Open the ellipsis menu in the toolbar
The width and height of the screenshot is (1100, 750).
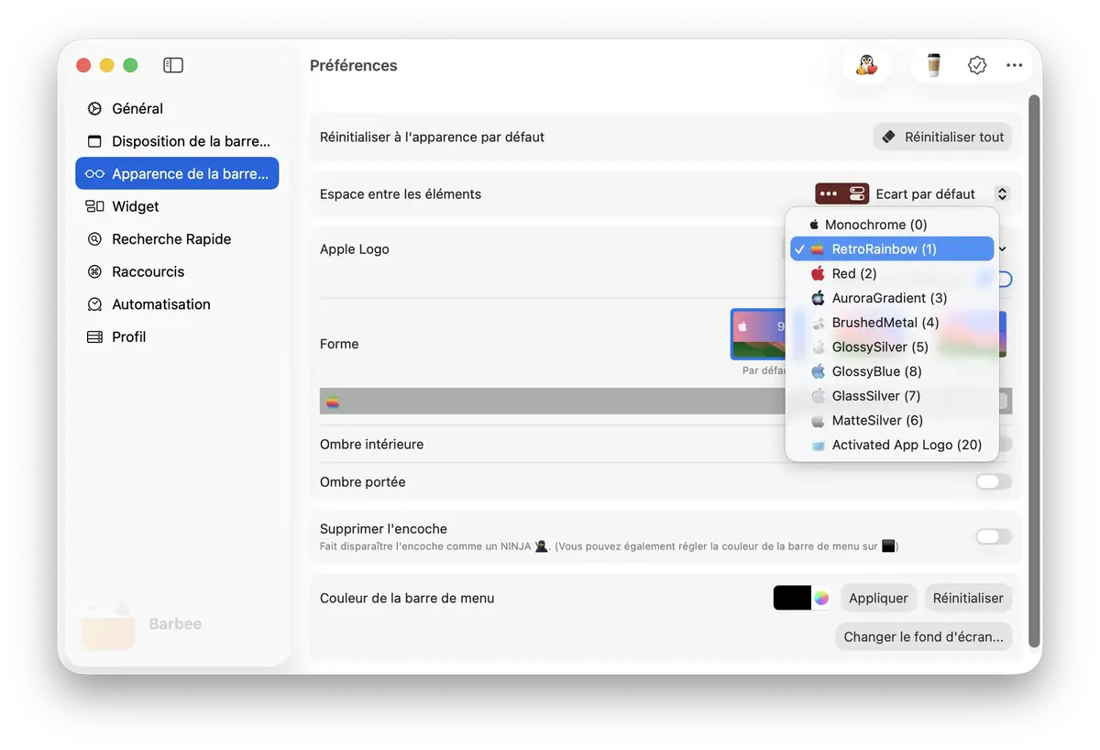(1014, 65)
